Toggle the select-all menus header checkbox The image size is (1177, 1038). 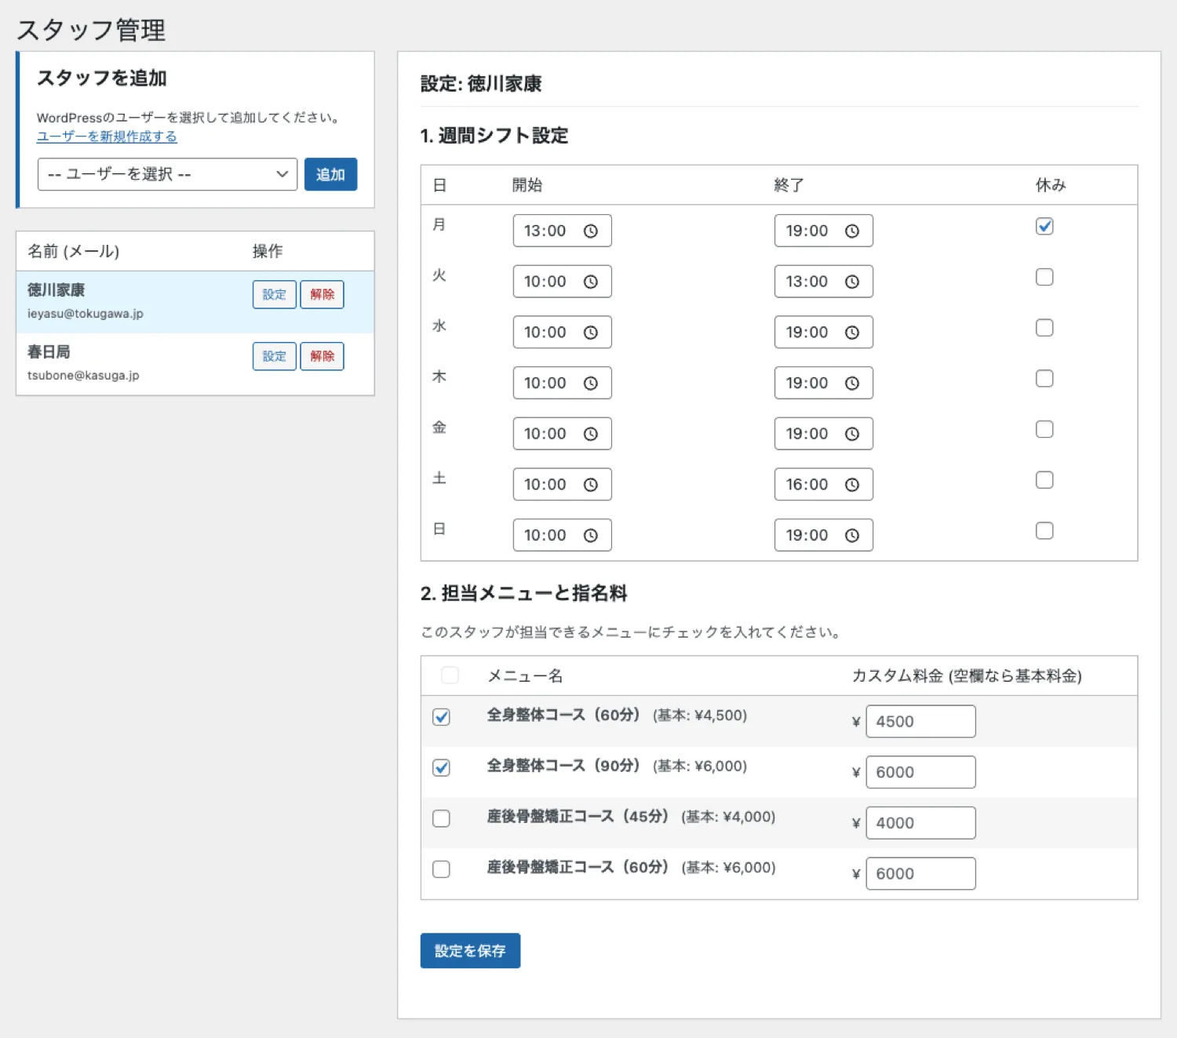[x=450, y=676]
